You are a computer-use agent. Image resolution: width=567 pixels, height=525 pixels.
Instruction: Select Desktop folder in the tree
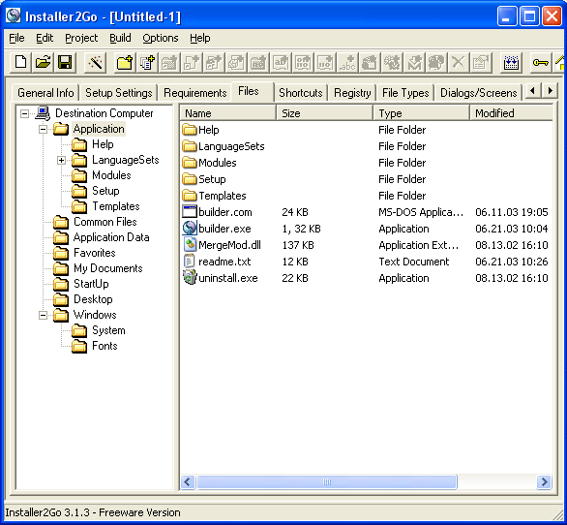click(x=93, y=299)
